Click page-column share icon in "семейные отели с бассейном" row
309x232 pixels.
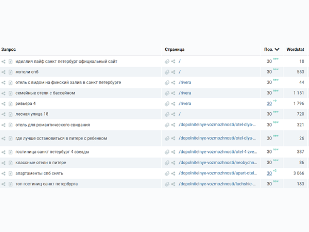[x=173, y=93]
